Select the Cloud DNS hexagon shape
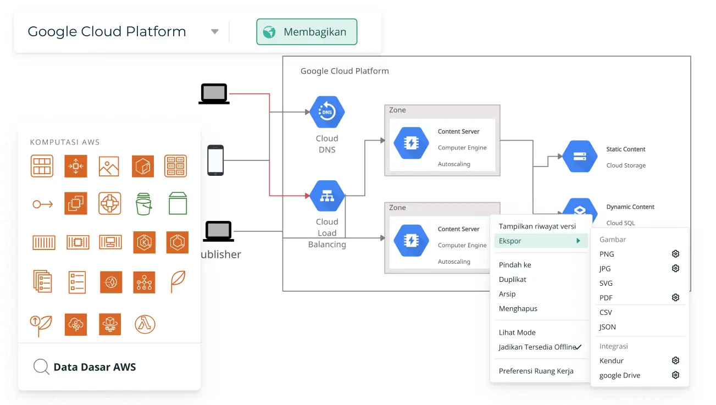Viewport: 716px width, 405px height. 327,112
